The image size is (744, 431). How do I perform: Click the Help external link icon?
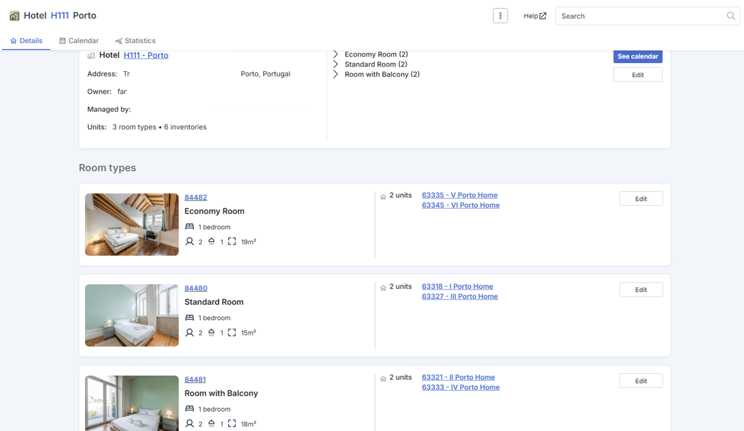click(543, 16)
